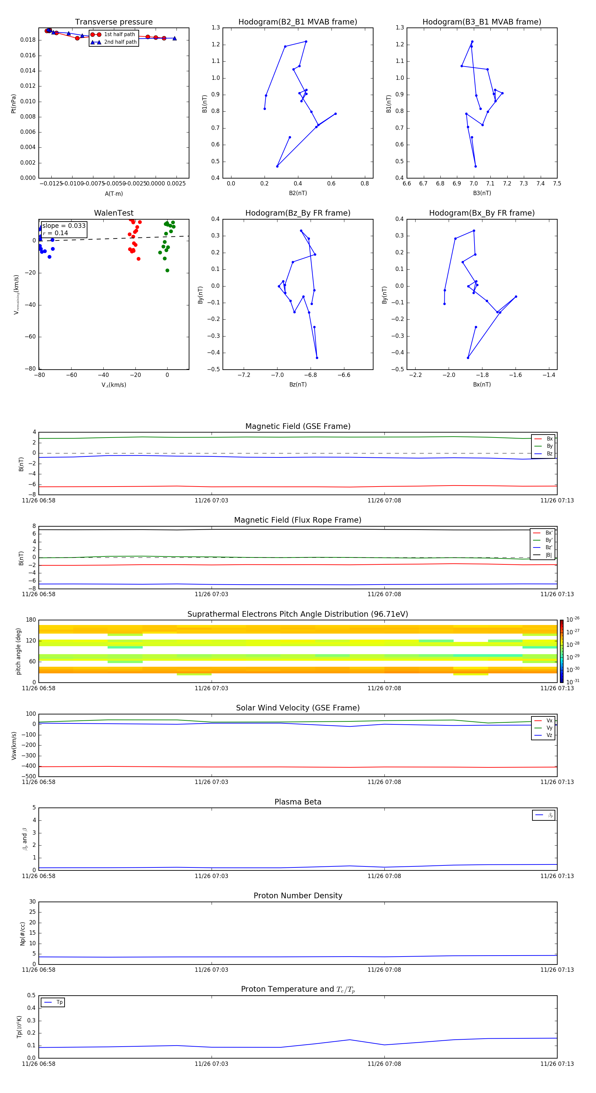This screenshot has width=596, height=1093.
Task: Click the 'Proton Temperature and Te/Tp' title
Action: pos(298,989)
